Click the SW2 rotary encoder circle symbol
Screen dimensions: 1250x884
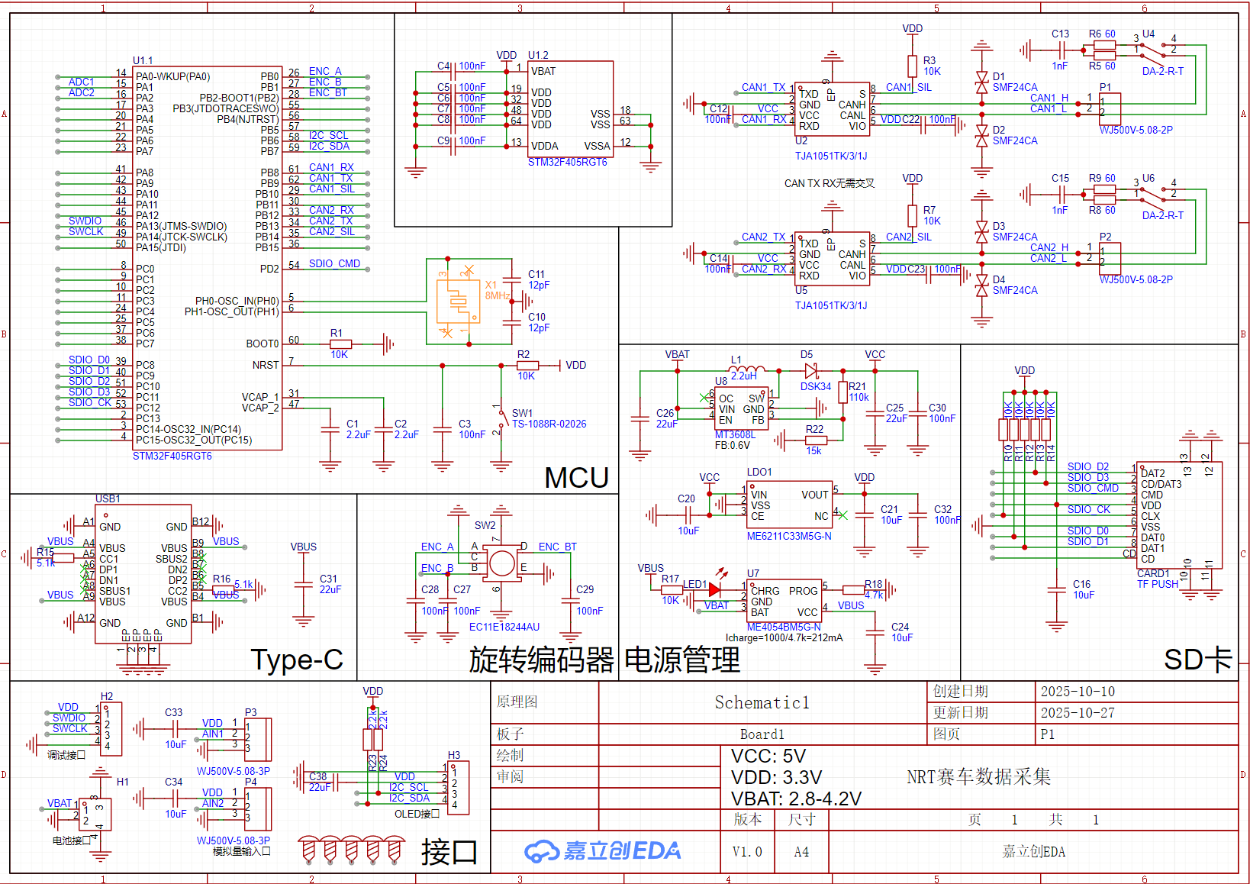501,563
